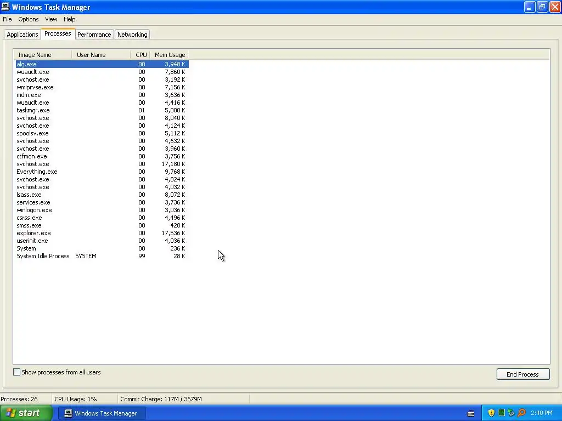Select the csrss.exe process
562x421 pixels.
[102, 218]
